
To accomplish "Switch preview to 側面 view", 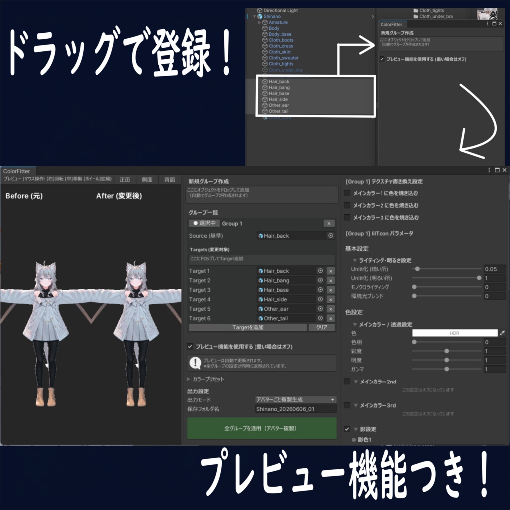I will click(147, 179).
